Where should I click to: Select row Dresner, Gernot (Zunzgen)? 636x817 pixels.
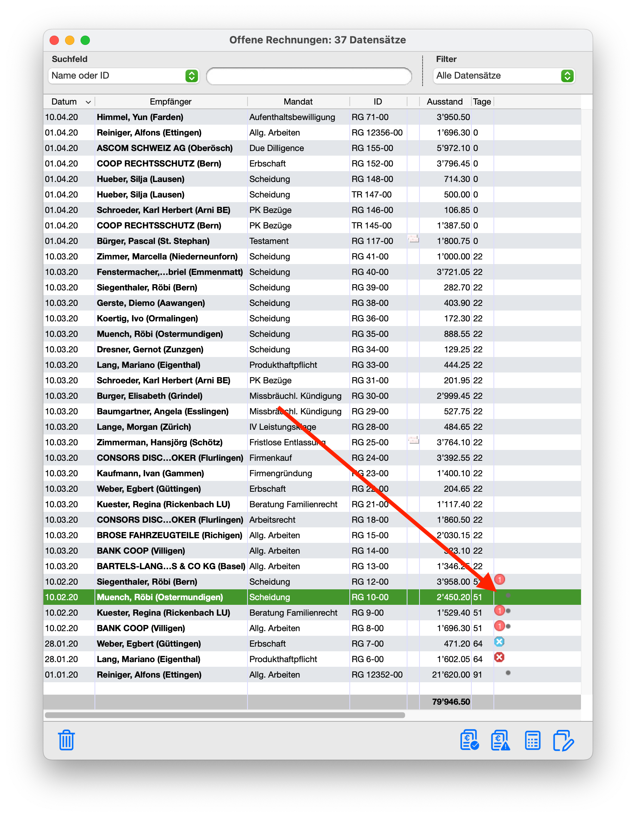[x=312, y=349]
